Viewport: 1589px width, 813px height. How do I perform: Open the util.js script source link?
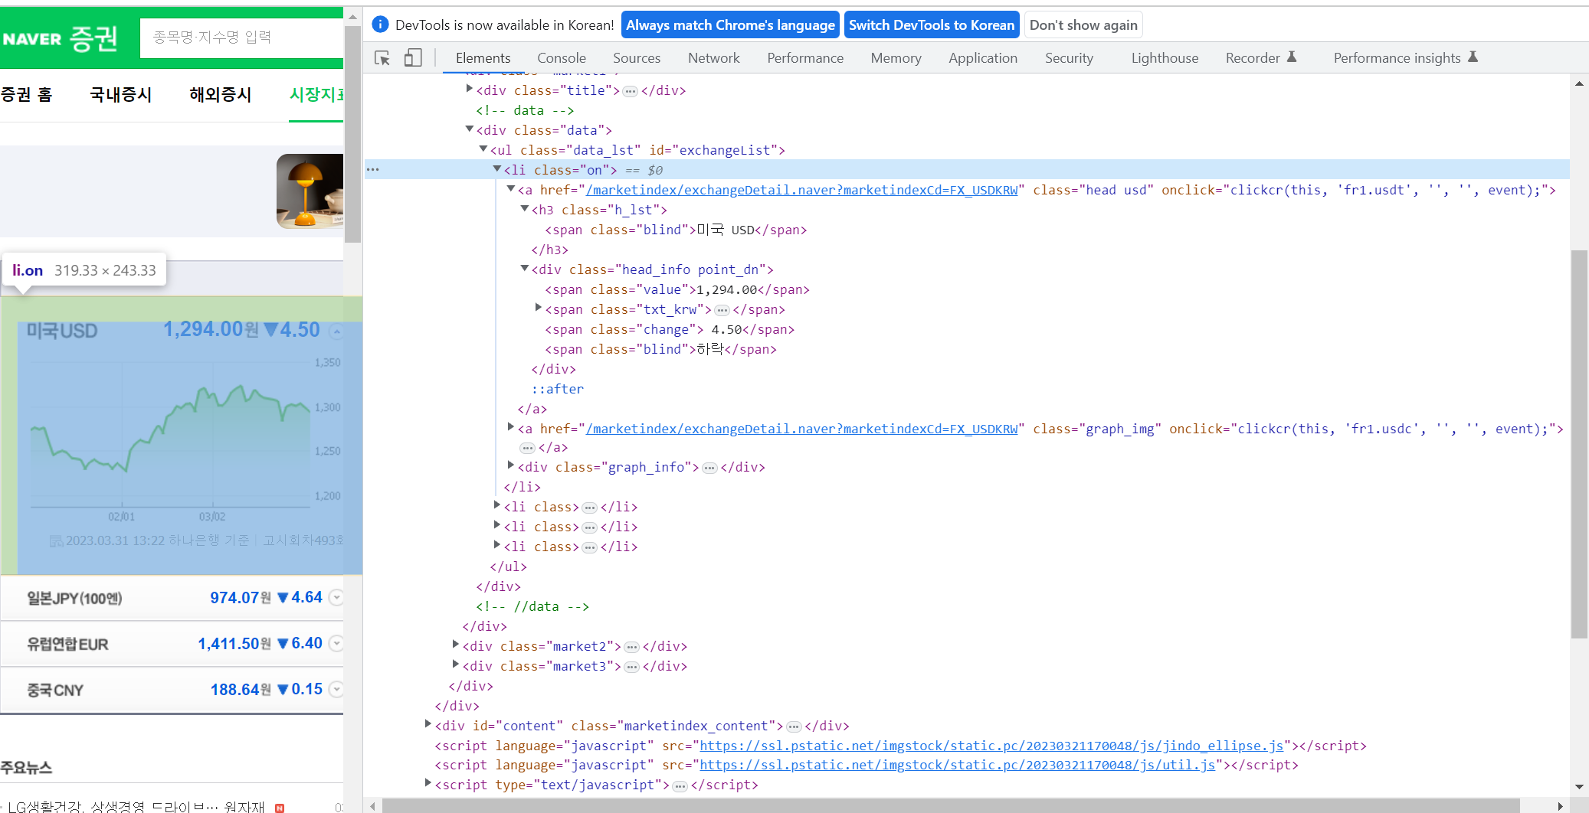pyautogui.click(x=957, y=765)
